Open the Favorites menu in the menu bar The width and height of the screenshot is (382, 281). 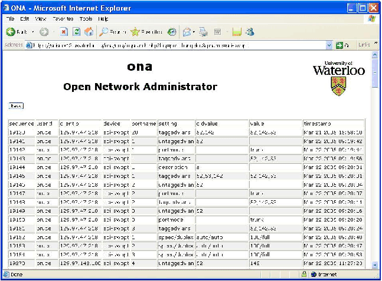(63, 19)
